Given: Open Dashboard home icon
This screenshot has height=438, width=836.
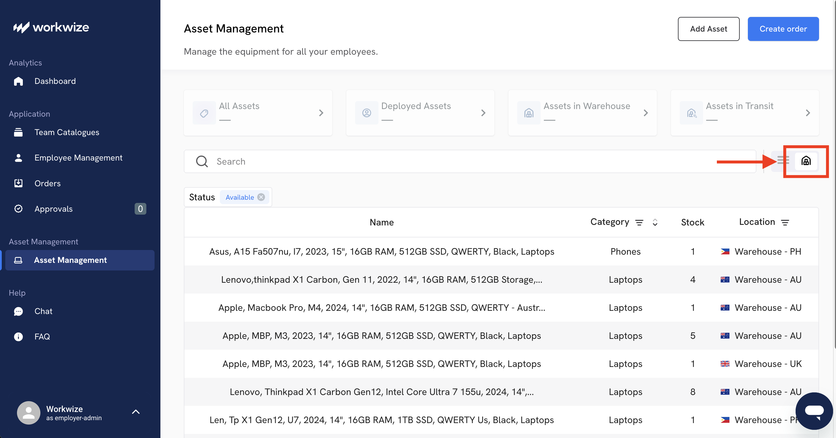Looking at the screenshot, I should click(x=18, y=81).
